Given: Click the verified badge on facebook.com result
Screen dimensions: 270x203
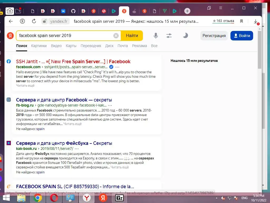Looking at the screenshot, I should pyautogui.click(x=111, y=67).
